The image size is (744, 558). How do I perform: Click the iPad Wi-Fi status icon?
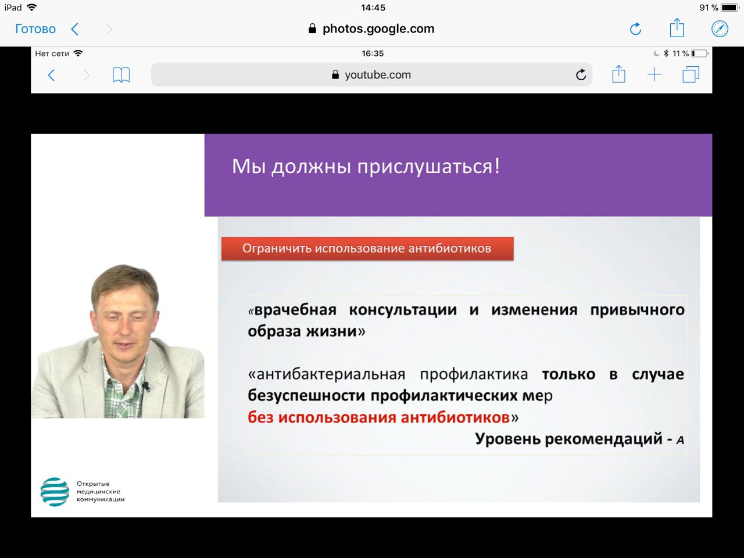(31, 8)
